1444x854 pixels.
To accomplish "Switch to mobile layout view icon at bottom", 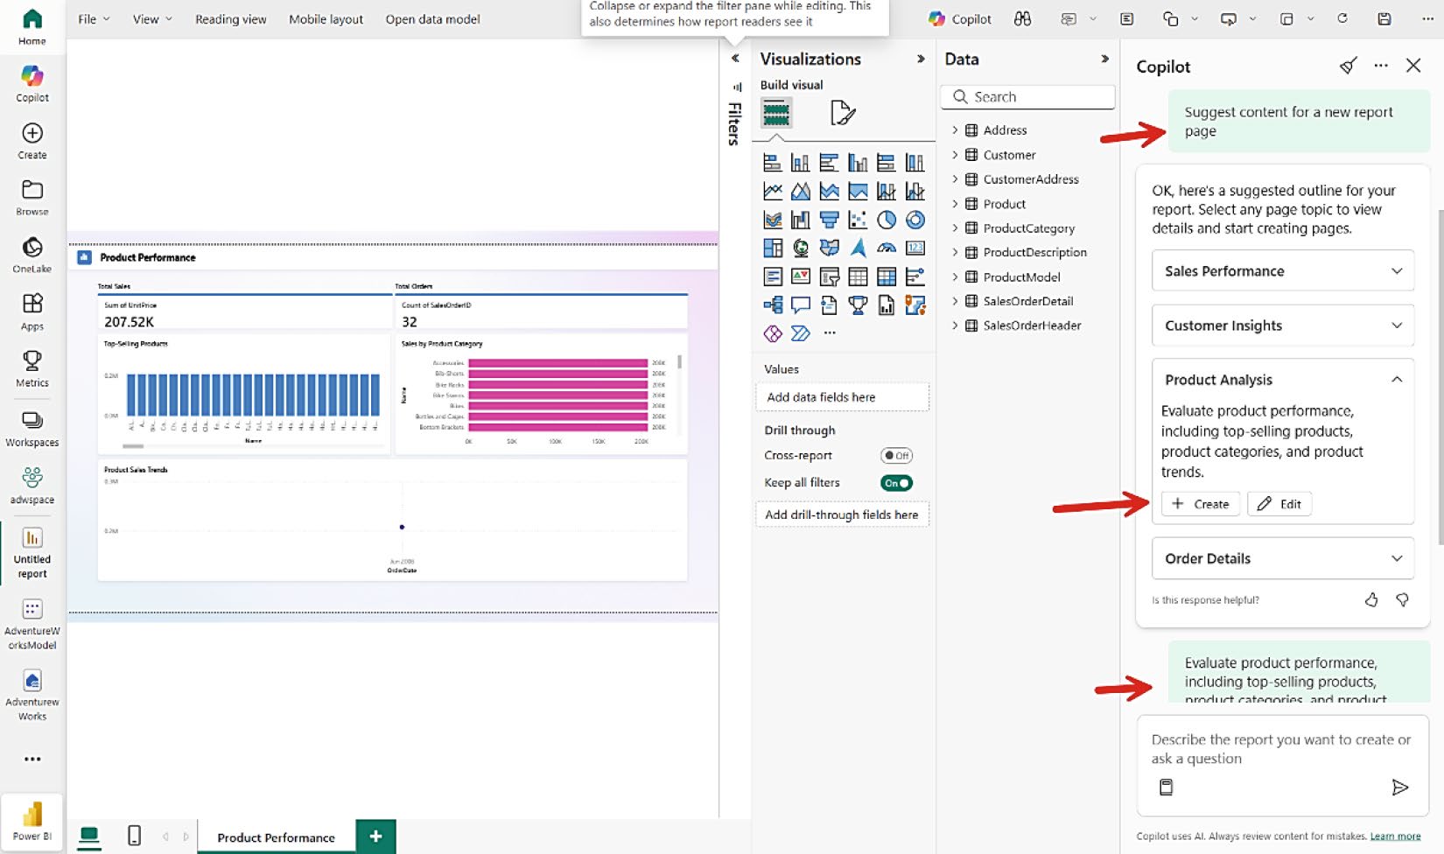I will pos(134,836).
